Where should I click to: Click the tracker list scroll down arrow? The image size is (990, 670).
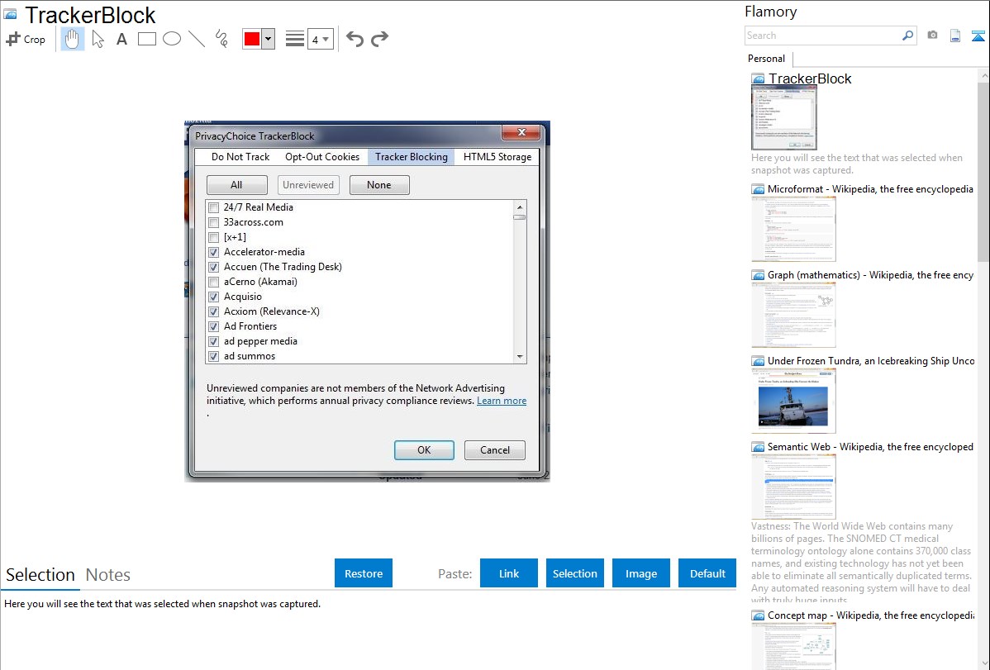click(520, 357)
